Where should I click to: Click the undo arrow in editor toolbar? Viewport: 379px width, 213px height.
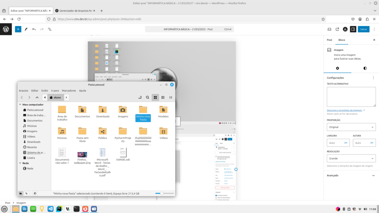(x=34, y=29)
